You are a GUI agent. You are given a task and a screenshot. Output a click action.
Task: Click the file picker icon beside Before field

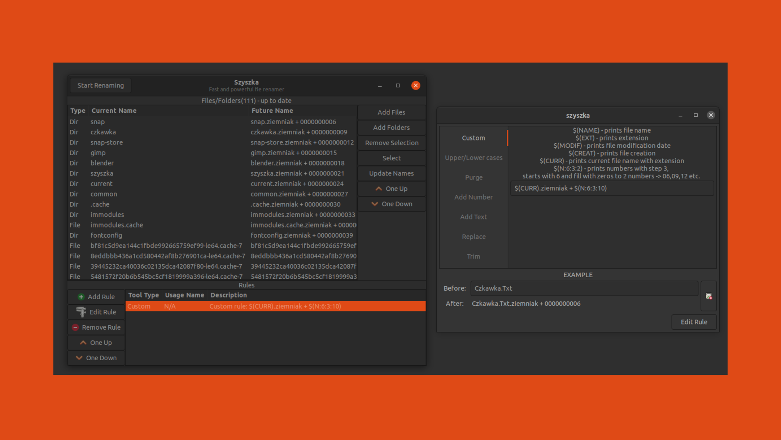tap(709, 296)
